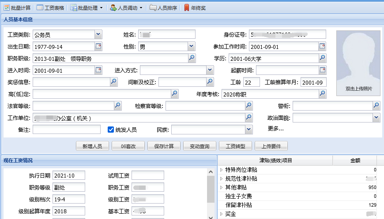Viewport: 384px width, 219px height.
Task: Click the 批量计算 toolbar icon
Action: 7,7
